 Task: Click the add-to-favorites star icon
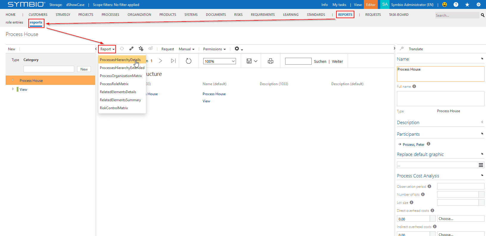click(x=141, y=49)
